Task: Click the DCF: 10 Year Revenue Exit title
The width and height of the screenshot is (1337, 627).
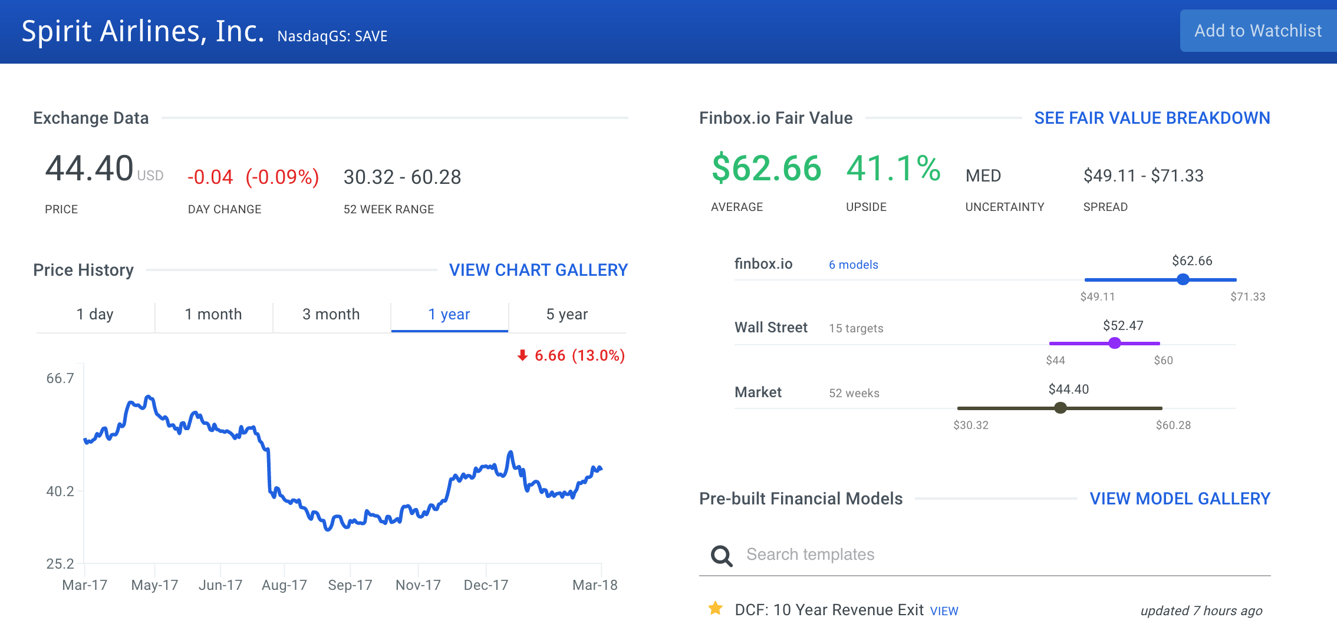Action: (x=829, y=610)
